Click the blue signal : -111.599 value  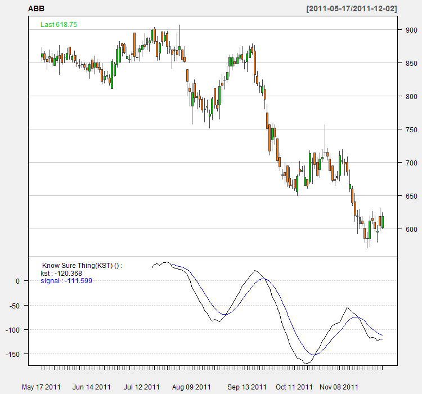pyautogui.click(x=66, y=281)
